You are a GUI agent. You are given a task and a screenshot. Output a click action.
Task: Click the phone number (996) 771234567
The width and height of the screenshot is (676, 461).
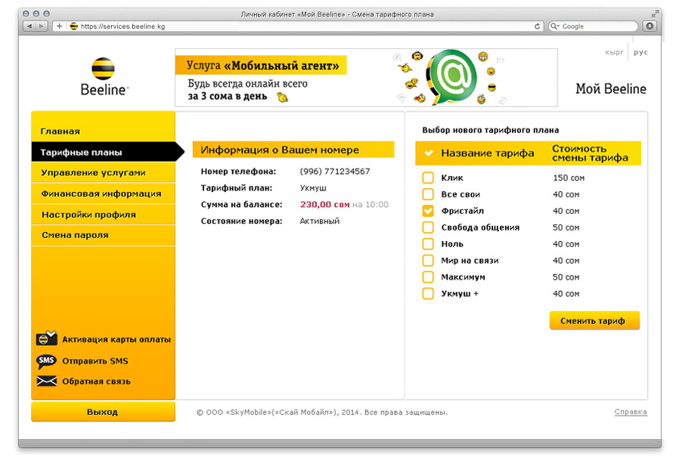[335, 171]
